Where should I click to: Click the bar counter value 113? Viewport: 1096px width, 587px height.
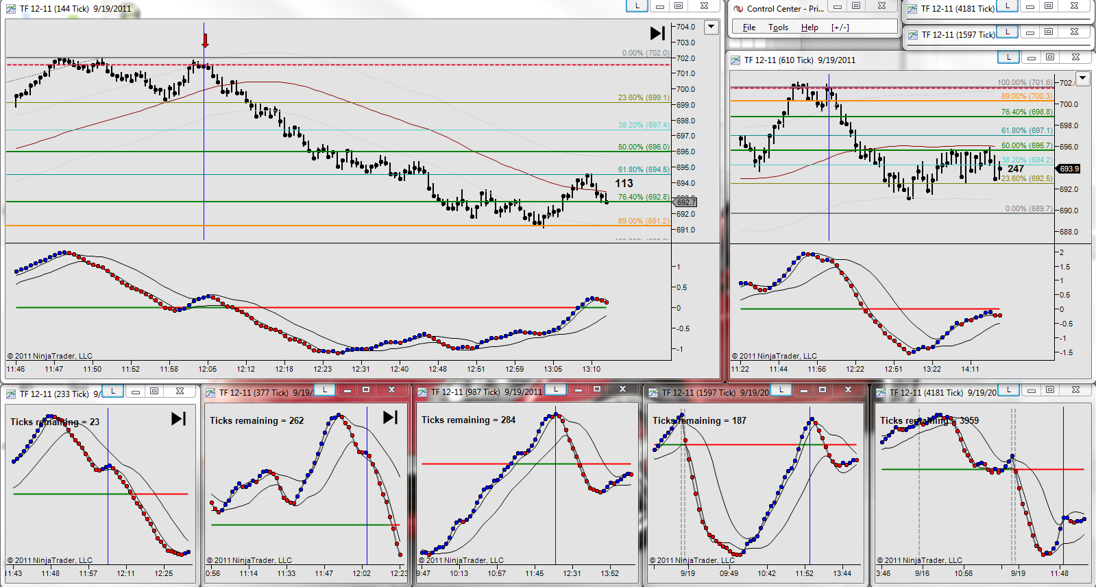[624, 183]
